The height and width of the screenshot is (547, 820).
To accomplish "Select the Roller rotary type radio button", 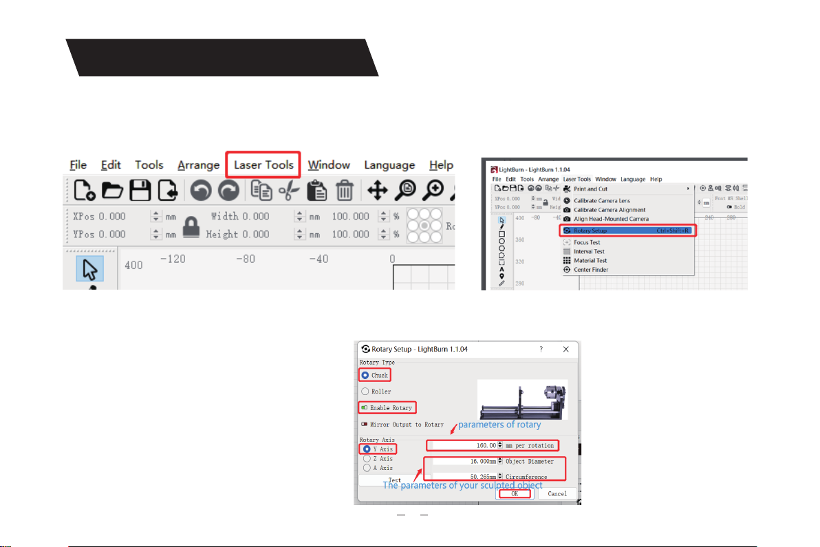I will 365,392.
